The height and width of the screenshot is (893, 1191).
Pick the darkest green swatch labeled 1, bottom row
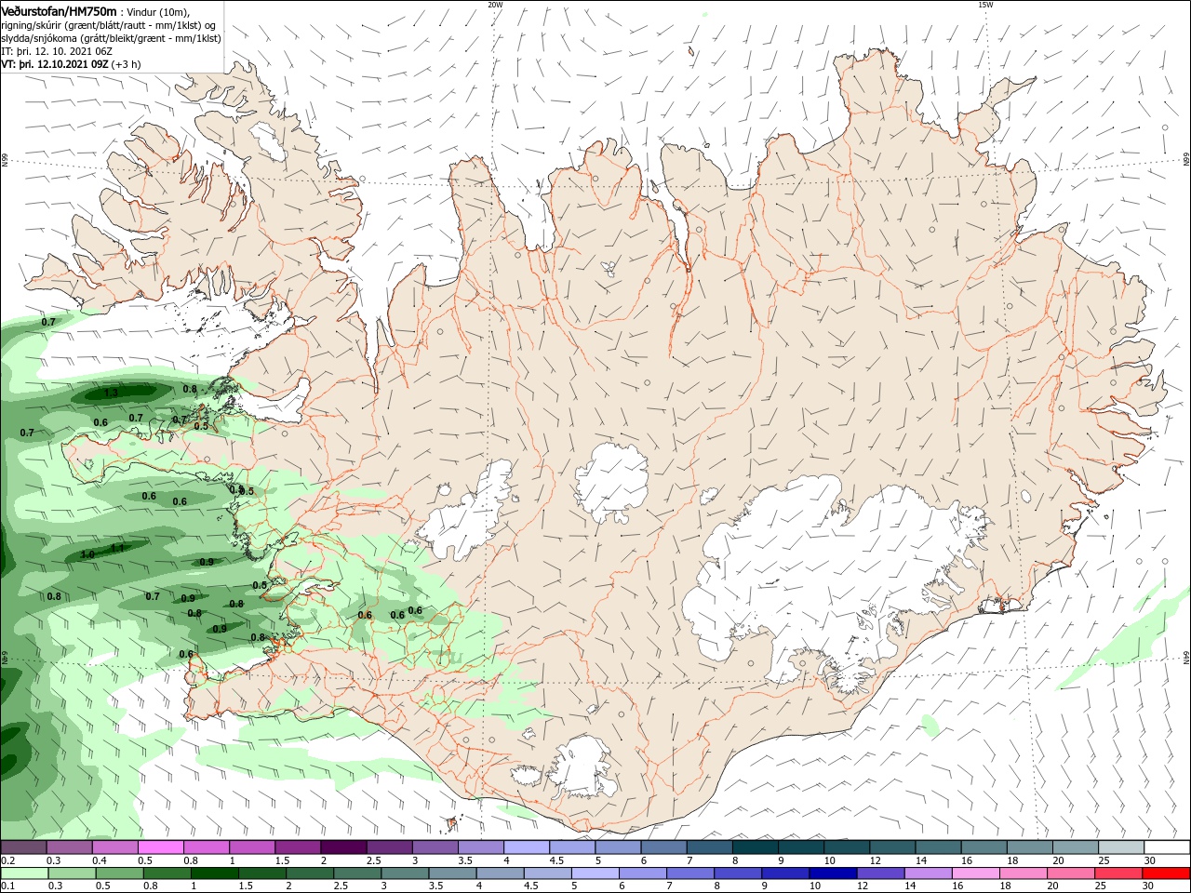pyautogui.click(x=214, y=873)
